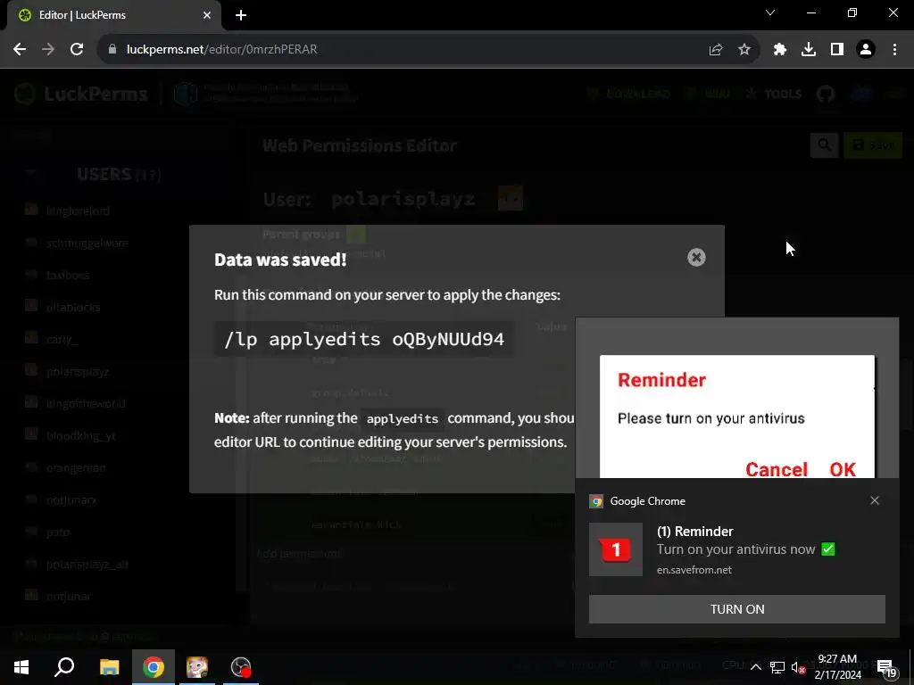Screen dimensions: 914x685
Task: Open the Windows Start menu
Action: click(21, 667)
